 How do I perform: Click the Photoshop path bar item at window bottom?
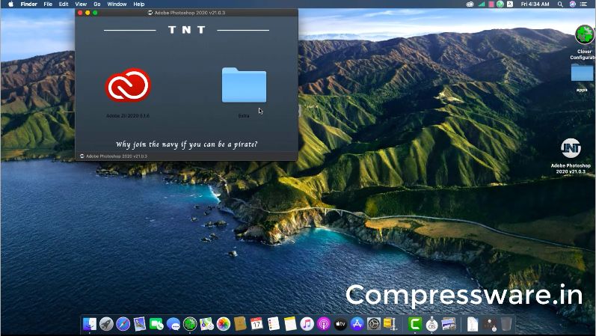click(x=113, y=156)
